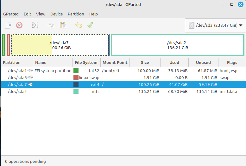Click the 59.19 GiB unused value
Viewport: 246px width, 166px height.
208,84
